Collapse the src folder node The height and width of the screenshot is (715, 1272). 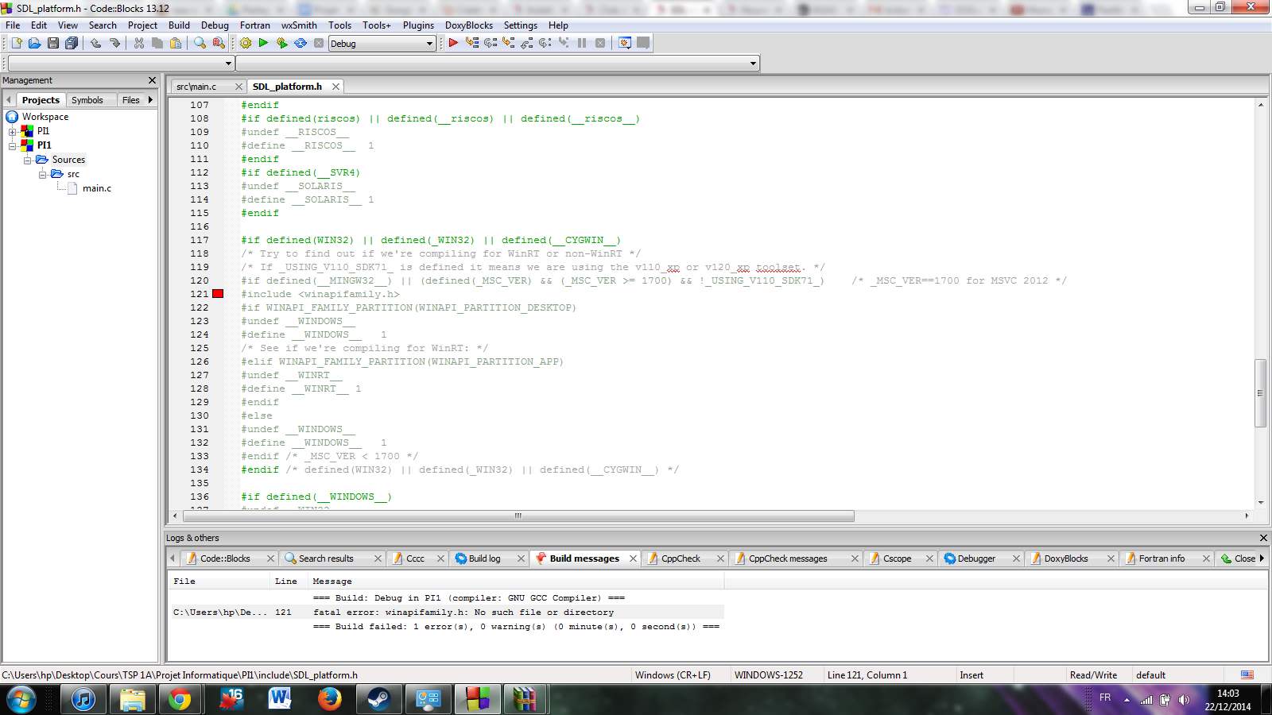(42, 174)
